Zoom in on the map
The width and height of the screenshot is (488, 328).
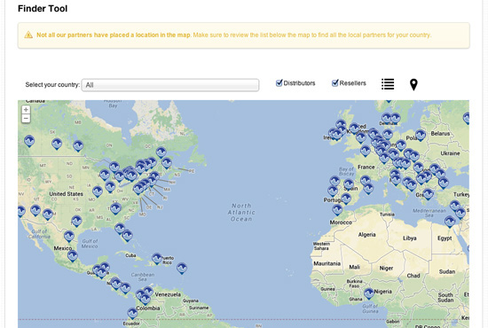[x=26, y=110]
